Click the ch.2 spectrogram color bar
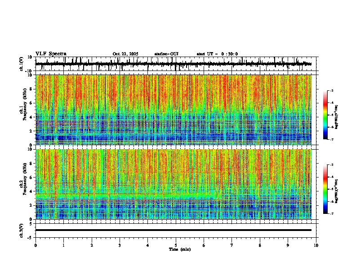The height and width of the screenshot is (275, 356). (325, 189)
